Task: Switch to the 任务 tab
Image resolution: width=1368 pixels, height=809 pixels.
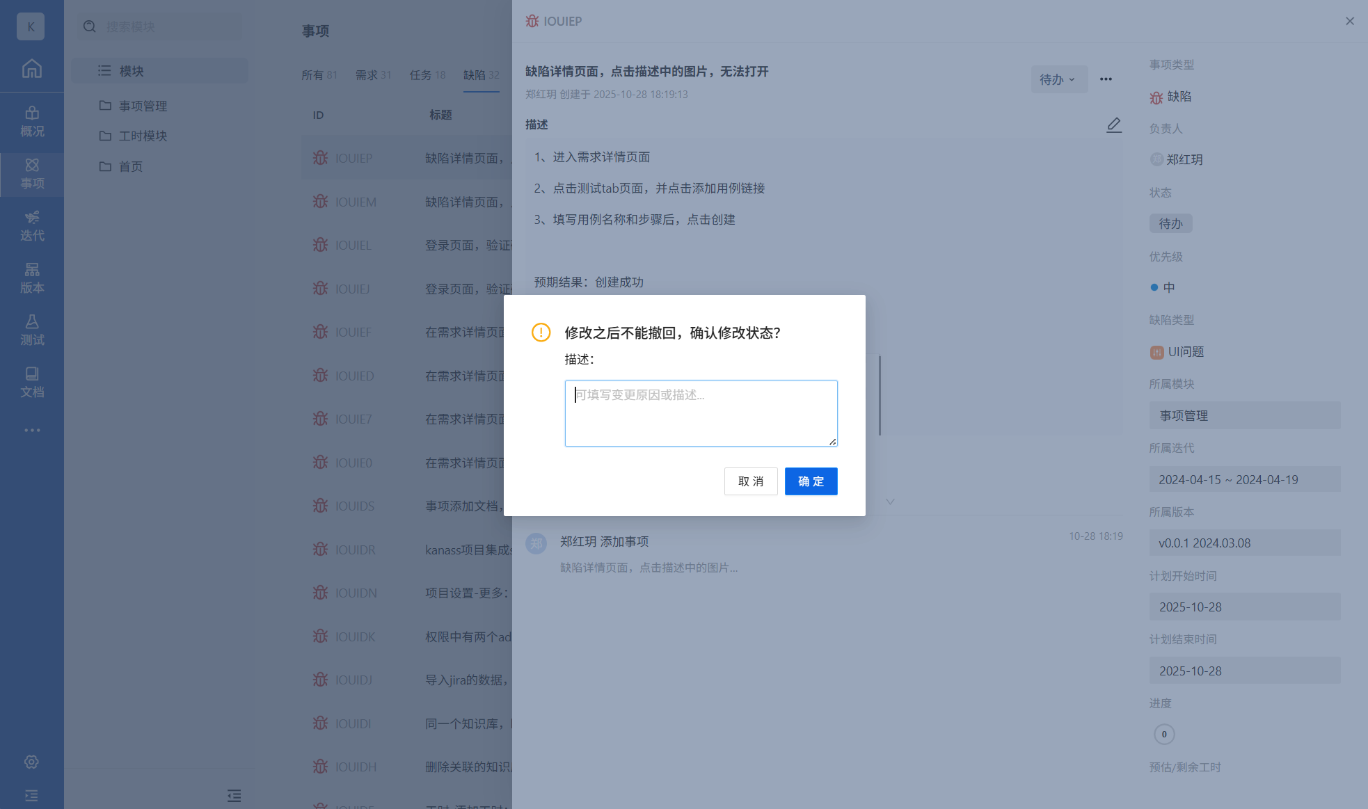Action: [427, 75]
